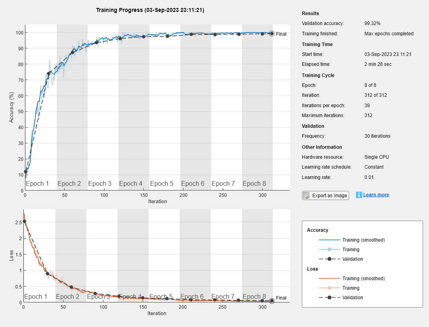Click the blue info icon beside Learn more

click(359, 195)
